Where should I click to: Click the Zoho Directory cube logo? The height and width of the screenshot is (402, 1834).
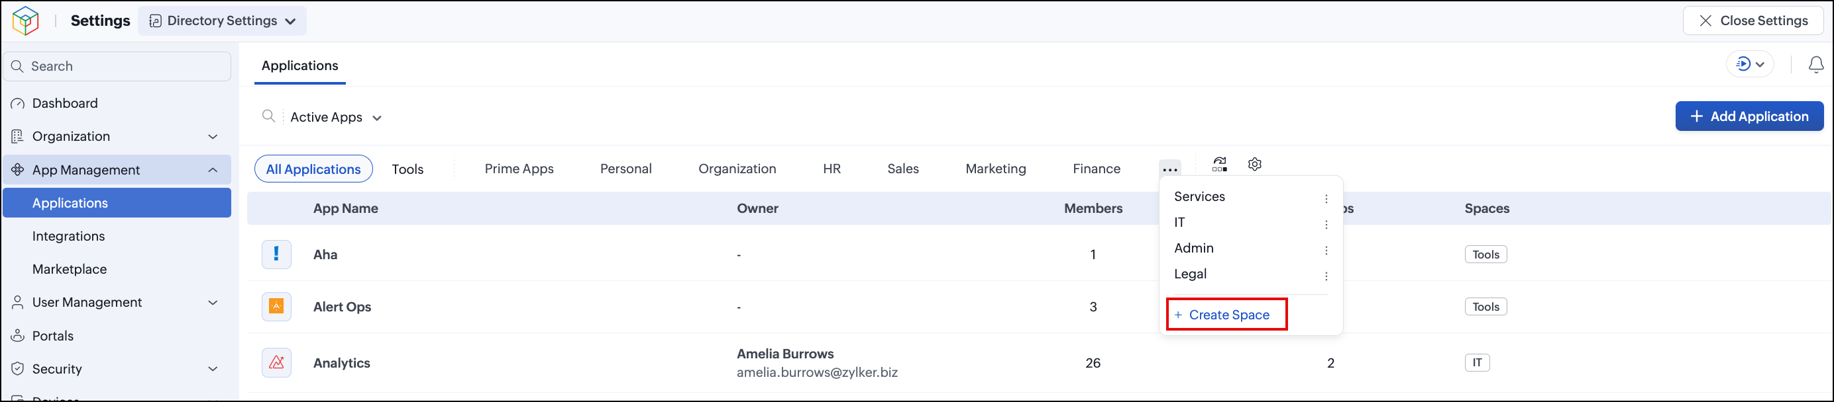(26, 20)
